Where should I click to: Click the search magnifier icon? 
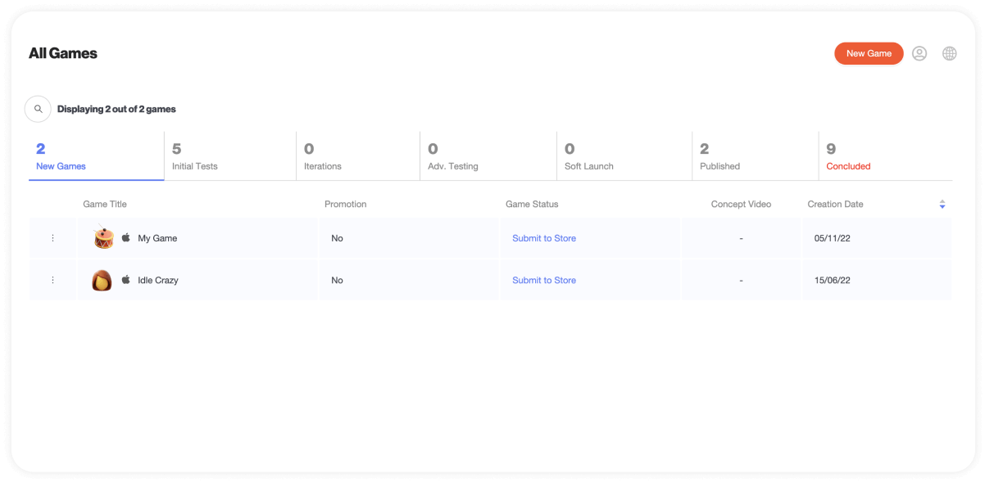[x=38, y=109]
